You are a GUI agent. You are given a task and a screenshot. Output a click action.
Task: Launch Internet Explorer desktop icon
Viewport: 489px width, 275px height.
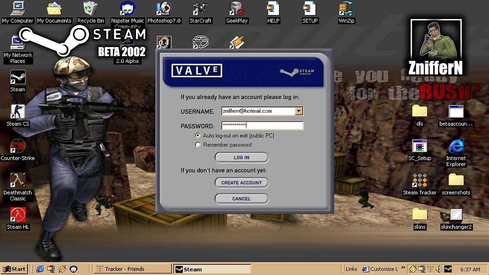pos(456,146)
